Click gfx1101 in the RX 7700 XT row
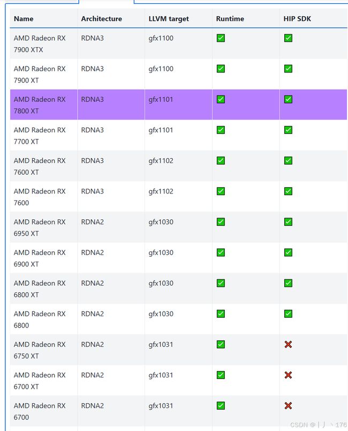The width and height of the screenshot is (348, 431). pyautogui.click(x=161, y=130)
